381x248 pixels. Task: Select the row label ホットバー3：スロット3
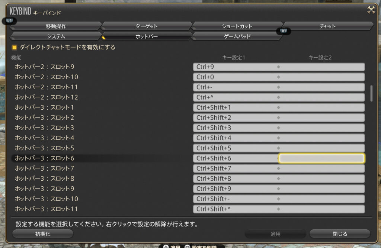44,128
